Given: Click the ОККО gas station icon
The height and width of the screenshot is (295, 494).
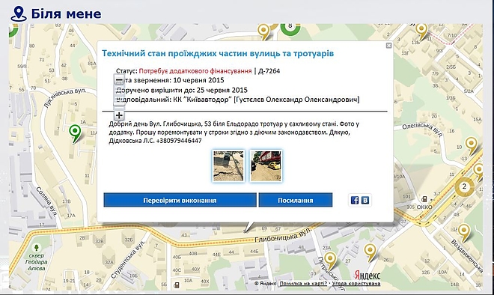Looking at the screenshot, I should pos(424,199).
